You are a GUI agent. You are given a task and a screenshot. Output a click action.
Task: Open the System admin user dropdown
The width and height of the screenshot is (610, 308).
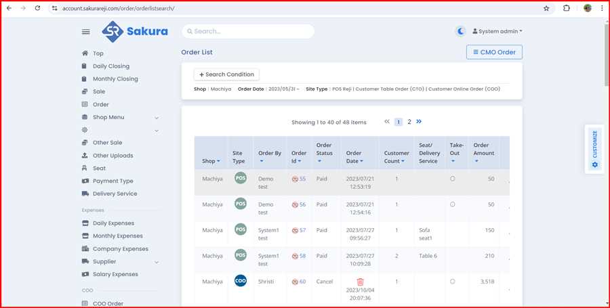[497, 31]
